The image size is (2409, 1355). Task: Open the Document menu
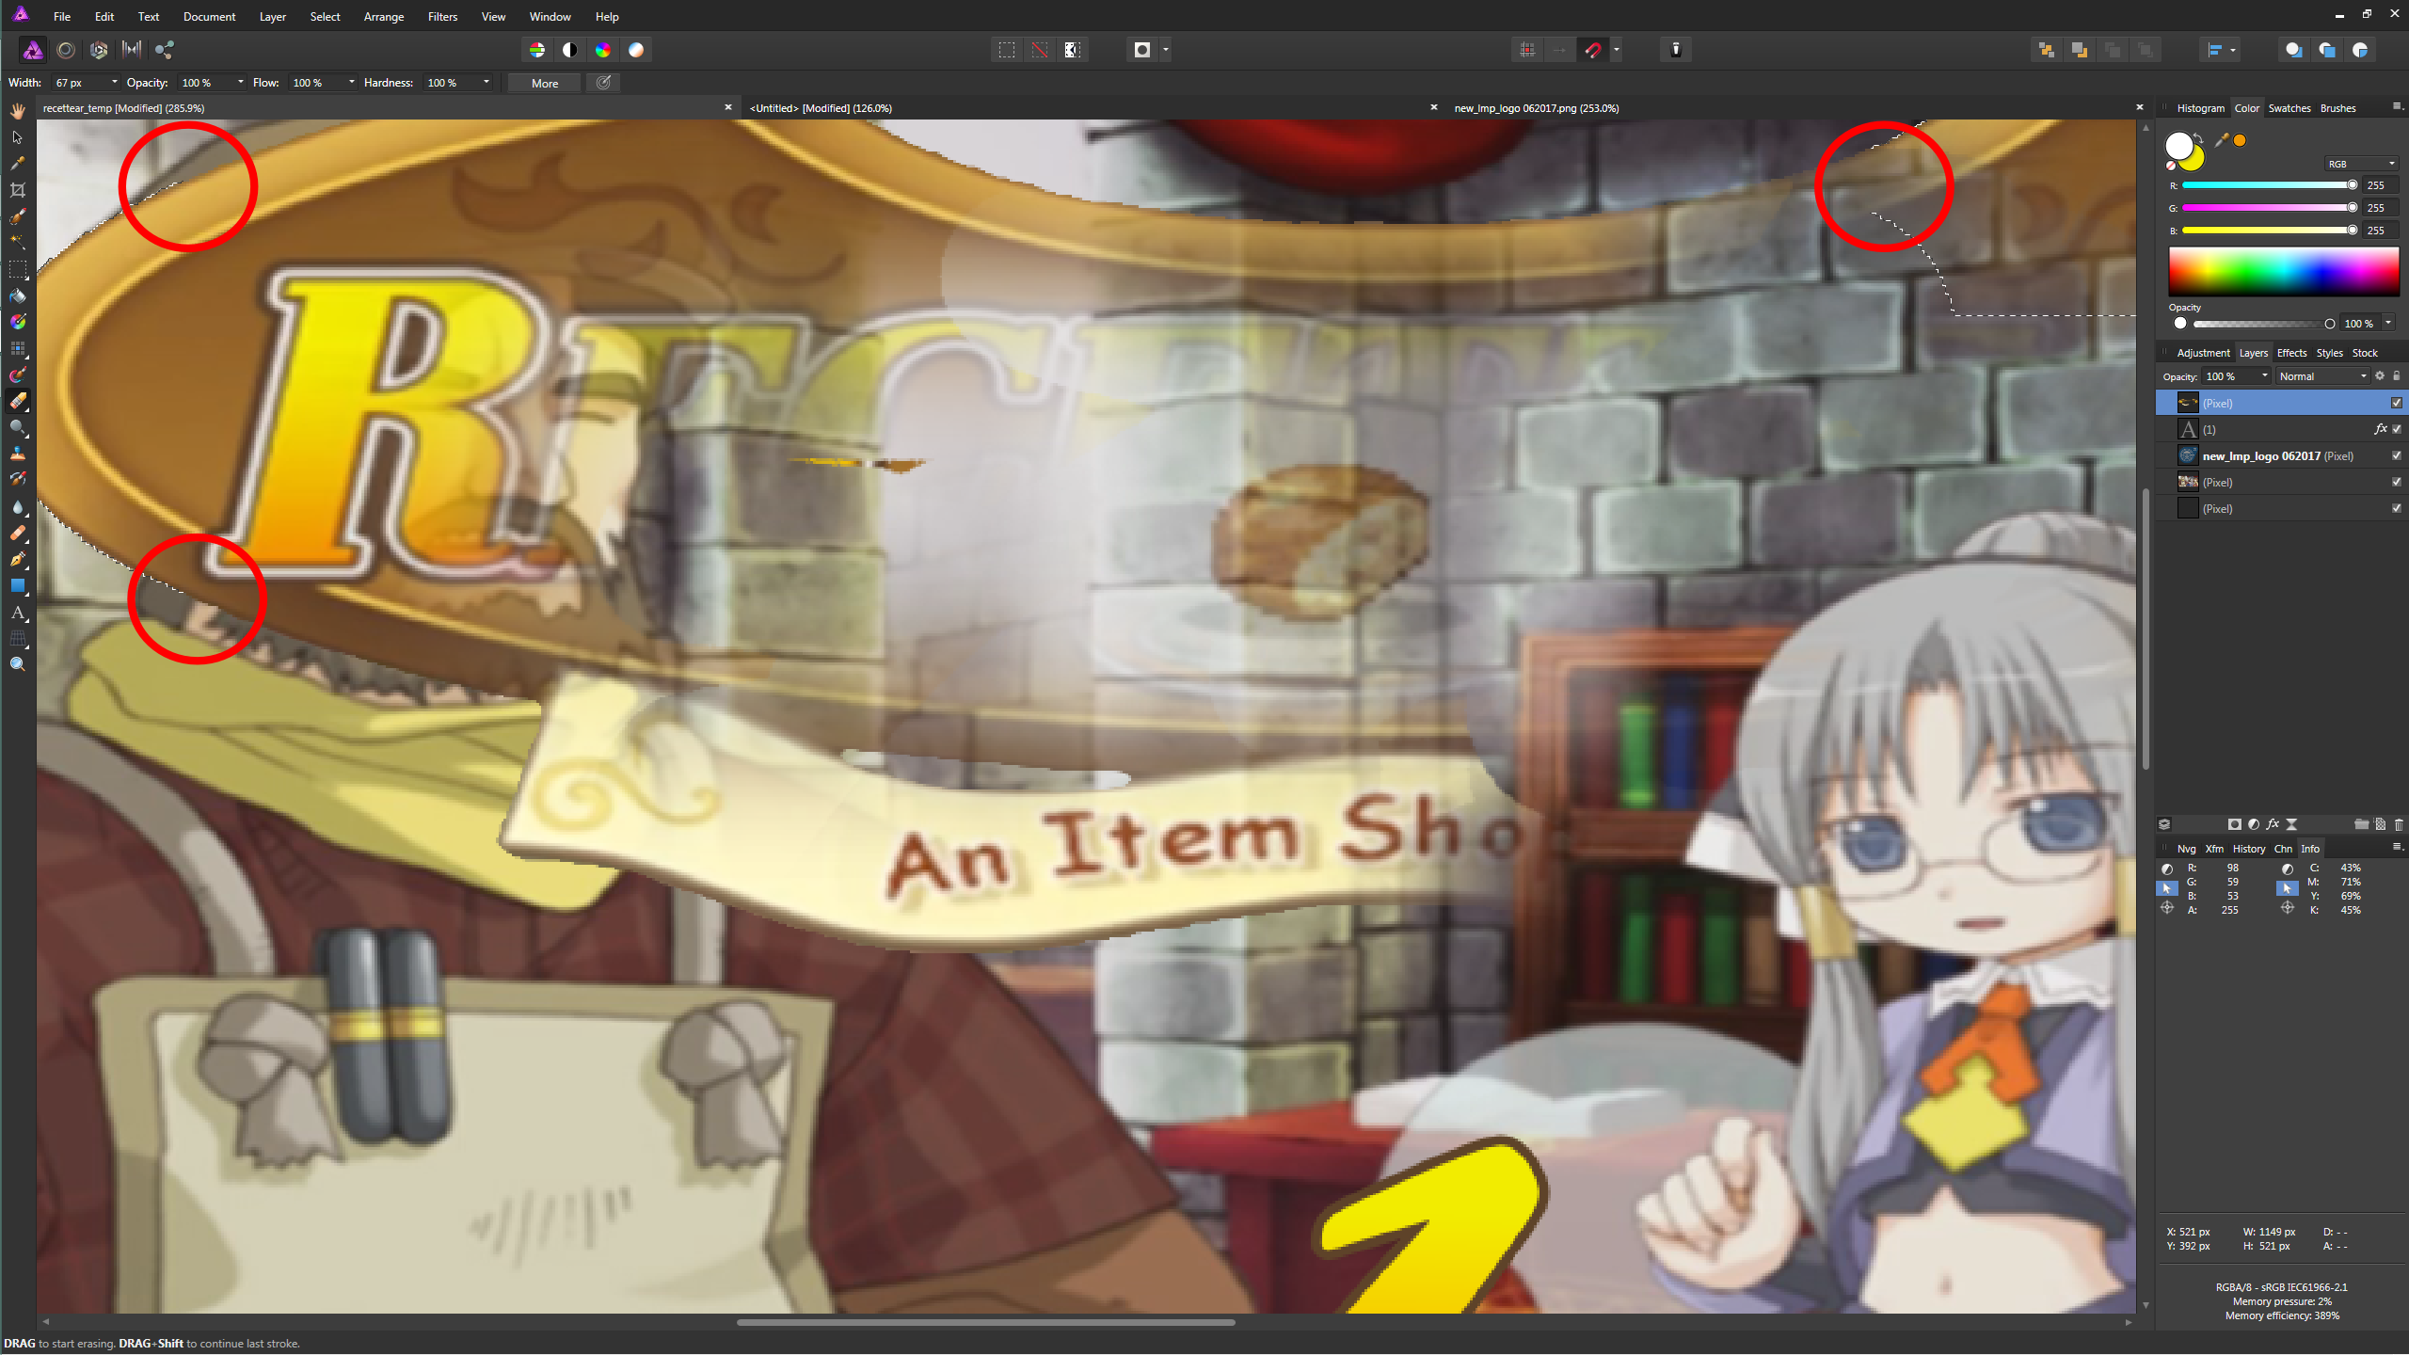click(209, 17)
